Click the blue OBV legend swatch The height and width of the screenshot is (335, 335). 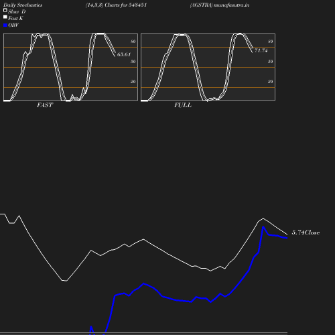tap(5, 25)
